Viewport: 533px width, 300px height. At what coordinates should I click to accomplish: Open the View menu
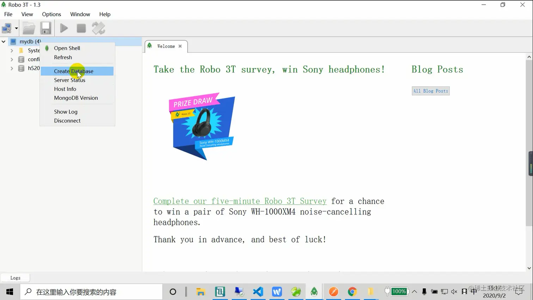click(x=27, y=14)
